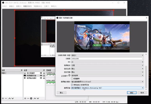151x104 pixels.
Task: Hide the 显示器捕获 source with its eye icon
Action: pyautogui.click(x=41, y=73)
